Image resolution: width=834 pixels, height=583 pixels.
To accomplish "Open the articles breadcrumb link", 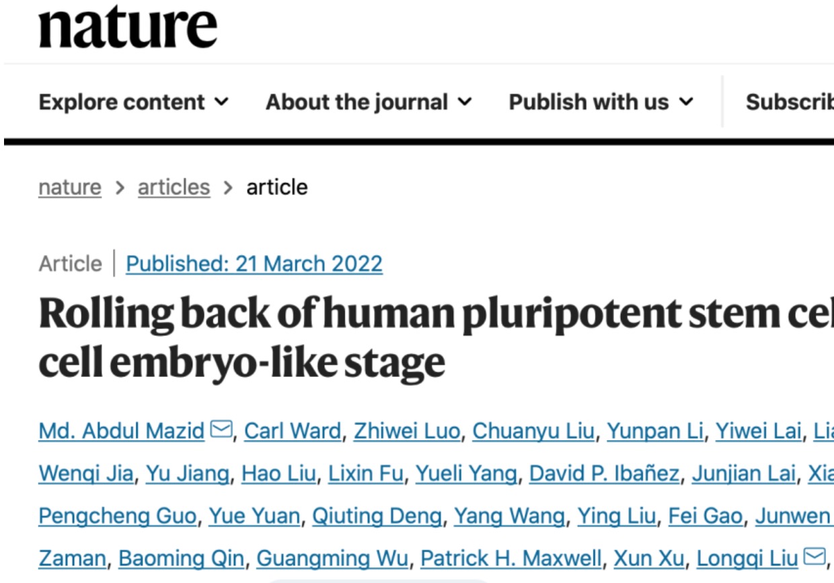I will coord(174,187).
